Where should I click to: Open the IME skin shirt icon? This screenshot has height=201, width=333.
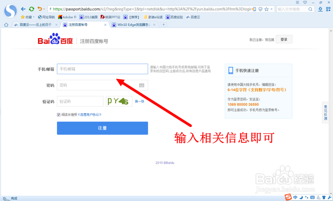[x=324, y=197]
